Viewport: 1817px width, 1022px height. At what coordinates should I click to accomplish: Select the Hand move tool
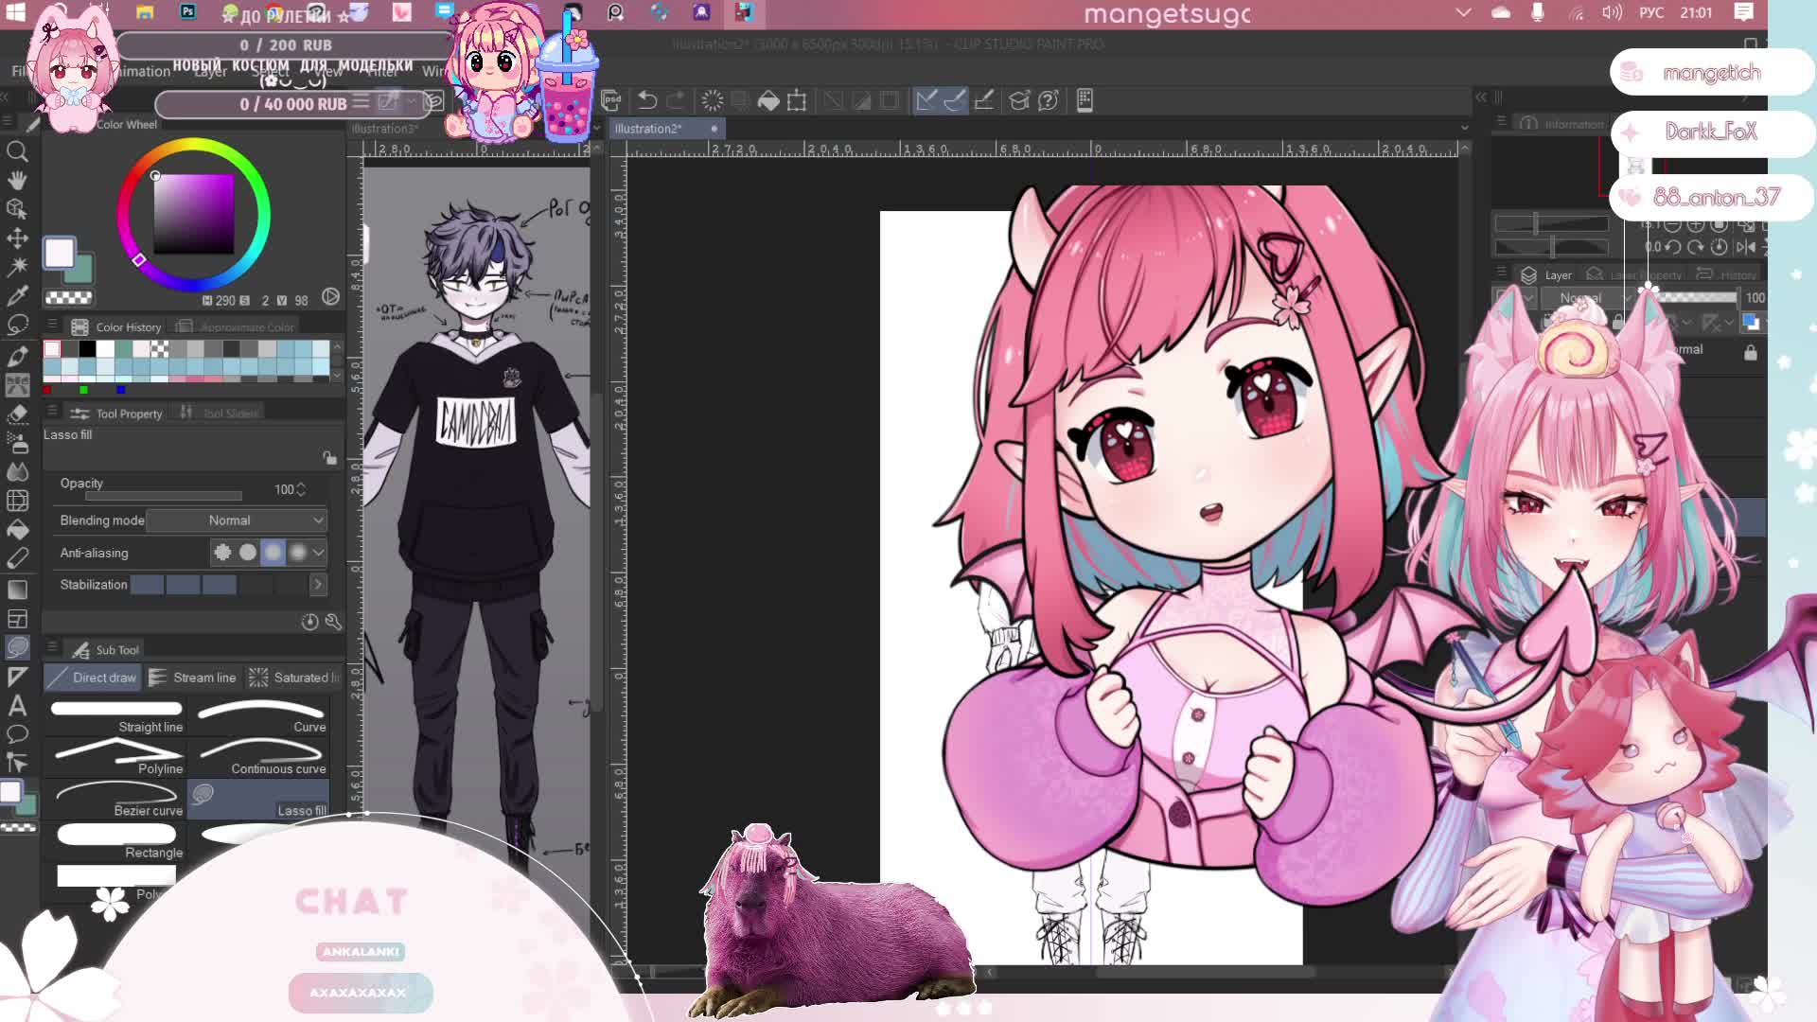17,180
